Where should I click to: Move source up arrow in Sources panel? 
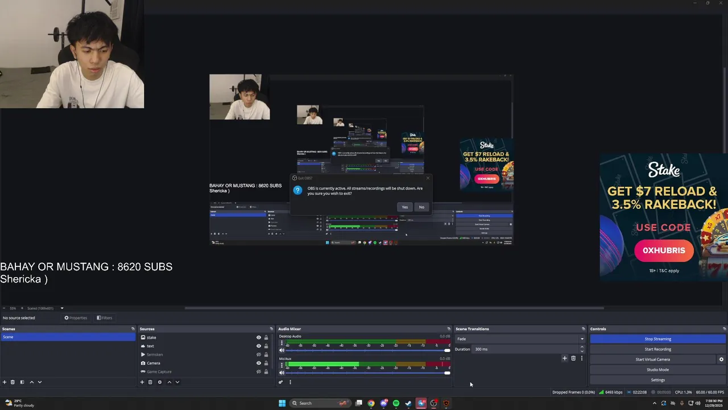pyautogui.click(x=169, y=382)
